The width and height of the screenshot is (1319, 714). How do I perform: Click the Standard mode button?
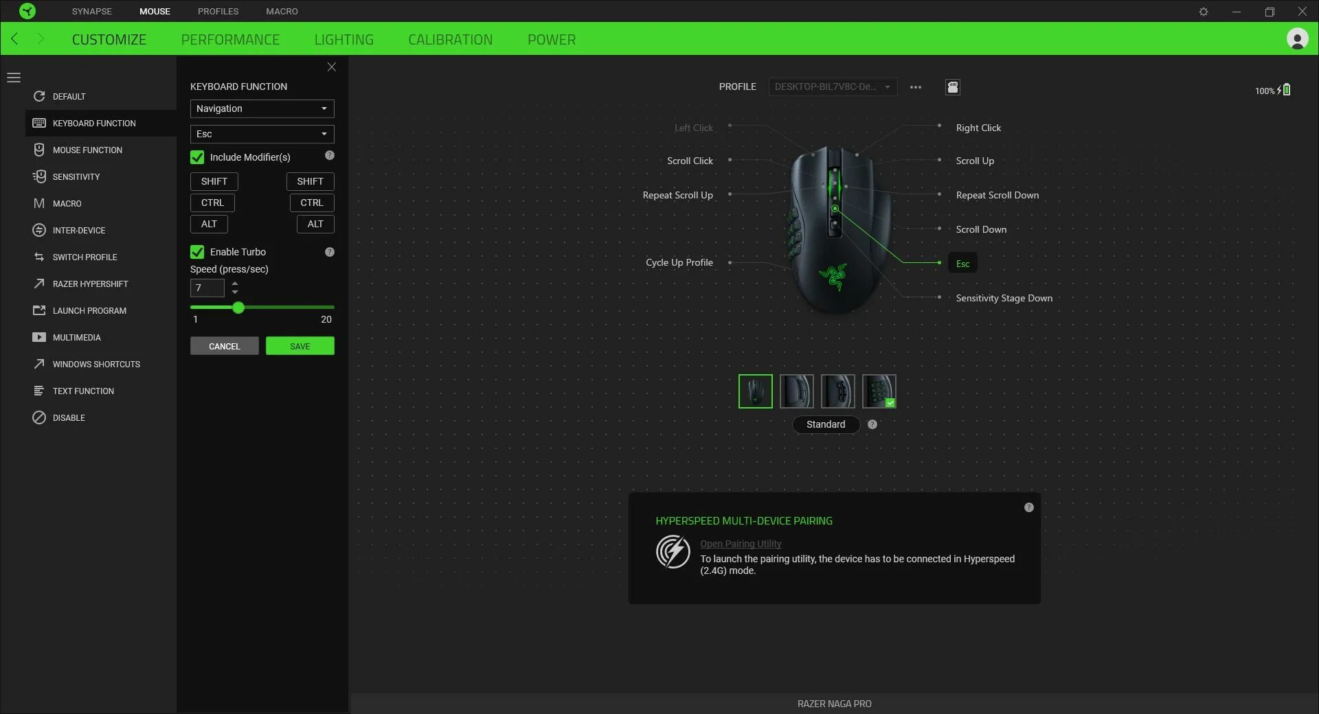(826, 424)
